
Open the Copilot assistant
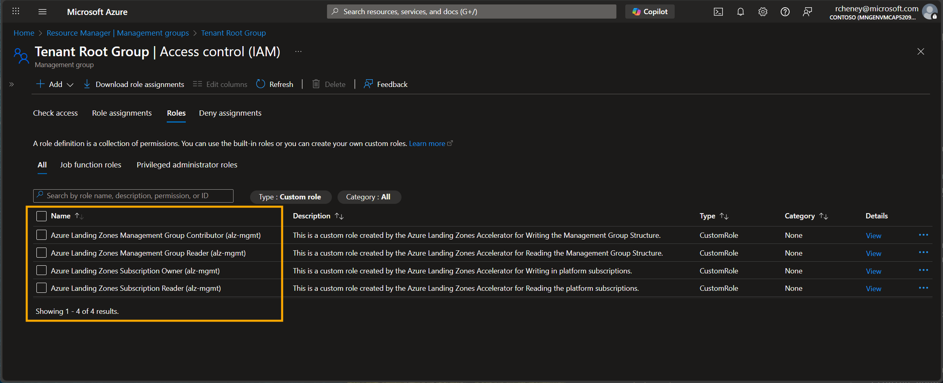650,12
